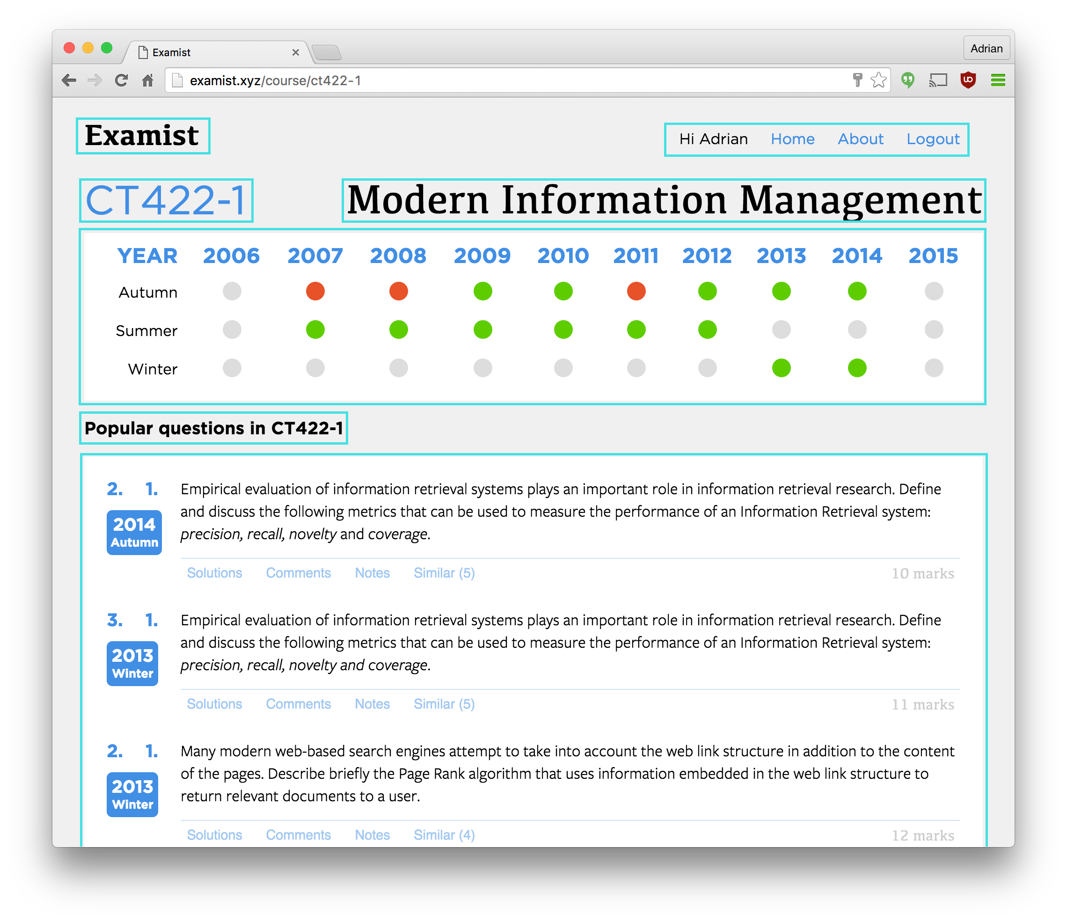Click the browser home icon
The height and width of the screenshot is (922, 1067).
click(x=148, y=80)
